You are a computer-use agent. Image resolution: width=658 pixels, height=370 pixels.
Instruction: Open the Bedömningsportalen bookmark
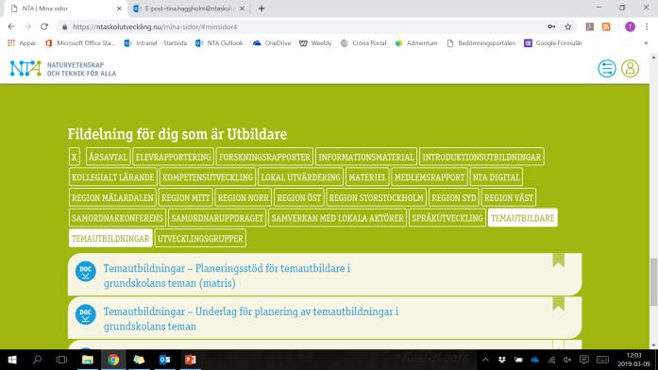click(x=481, y=42)
